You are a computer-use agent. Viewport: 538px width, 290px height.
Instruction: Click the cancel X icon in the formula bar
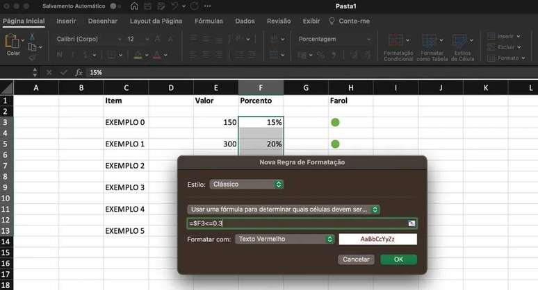click(49, 72)
